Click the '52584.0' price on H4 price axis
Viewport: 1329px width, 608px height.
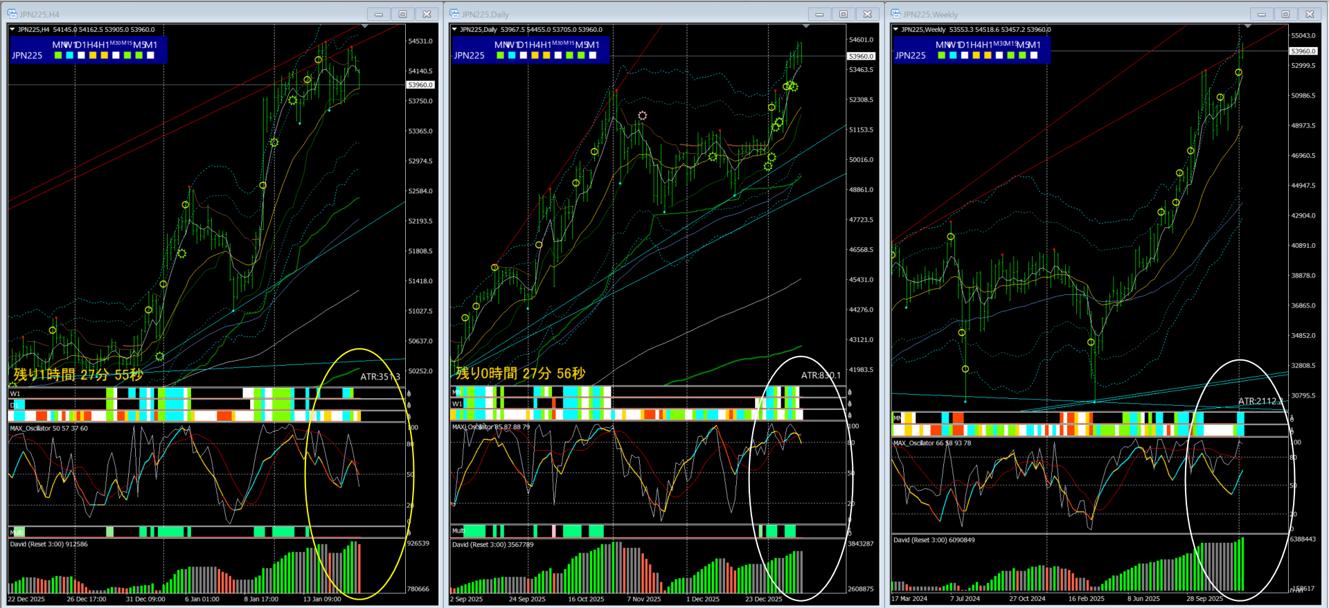[x=420, y=191]
